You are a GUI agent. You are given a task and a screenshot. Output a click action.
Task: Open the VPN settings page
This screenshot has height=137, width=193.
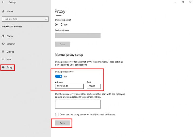click(9, 59)
